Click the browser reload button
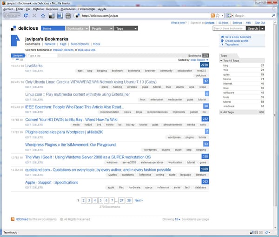The width and height of the screenshot is (279, 237). [x=26, y=15]
